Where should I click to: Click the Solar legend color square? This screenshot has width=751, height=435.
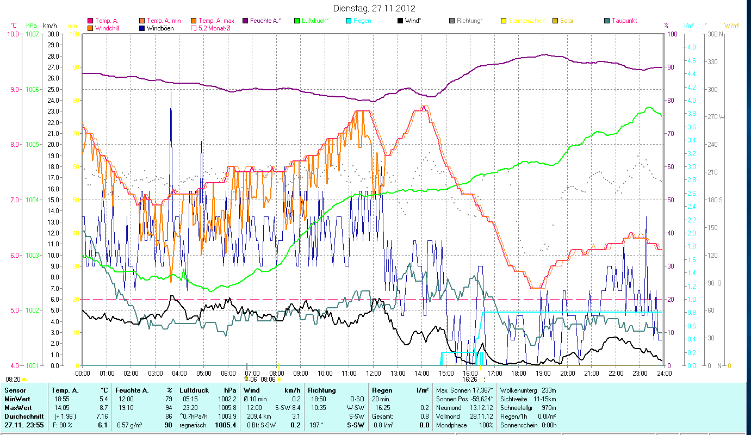pyautogui.click(x=555, y=21)
